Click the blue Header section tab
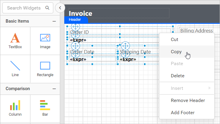 [x=76, y=20]
